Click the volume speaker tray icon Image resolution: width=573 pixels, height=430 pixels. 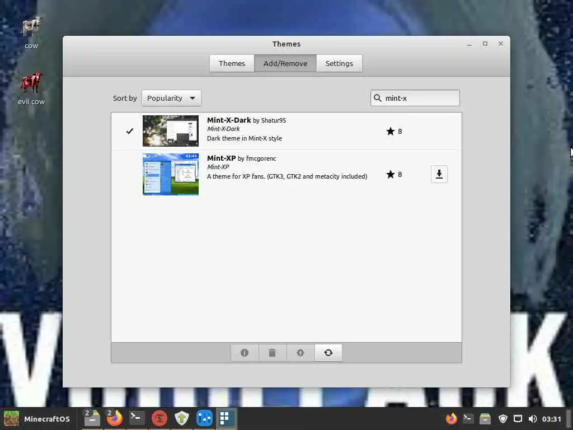533,419
